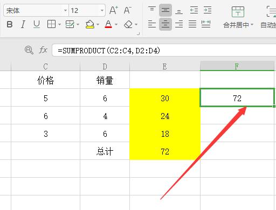Image resolution: width=276 pixels, height=210 pixels.
Task: Select yellow cell with value 18
Action: 165,134
